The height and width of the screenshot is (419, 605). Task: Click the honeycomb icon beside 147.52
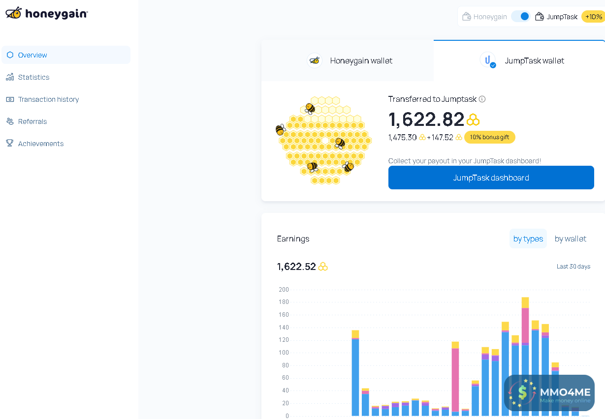tap(459, 137)
